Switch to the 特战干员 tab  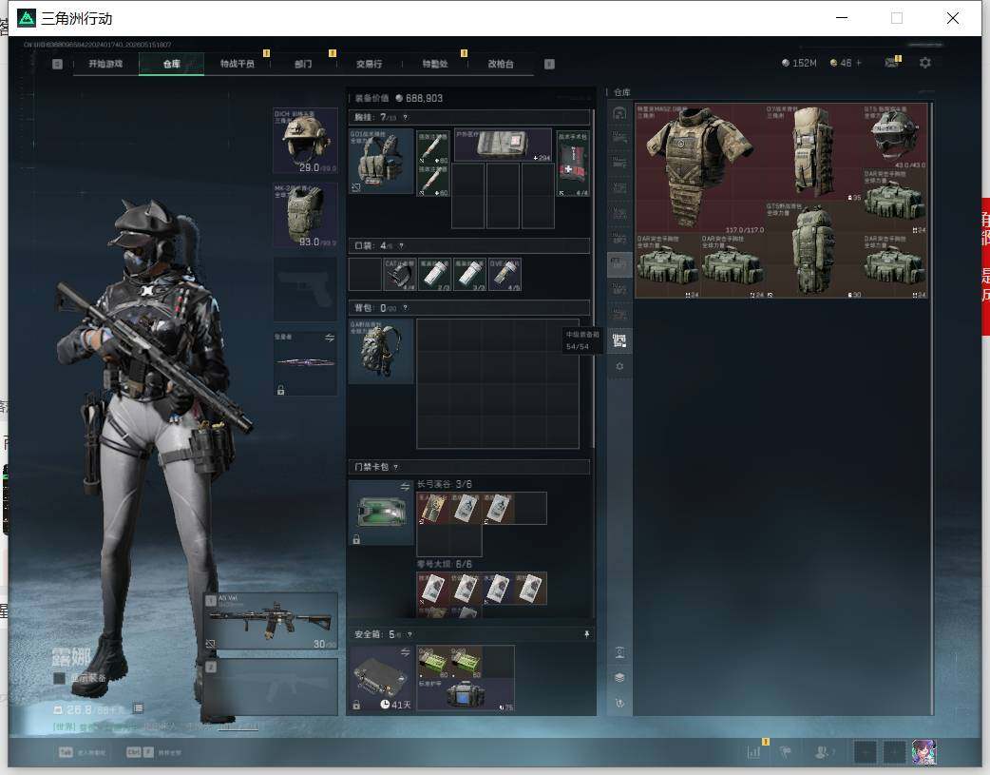tap(237, 64)
